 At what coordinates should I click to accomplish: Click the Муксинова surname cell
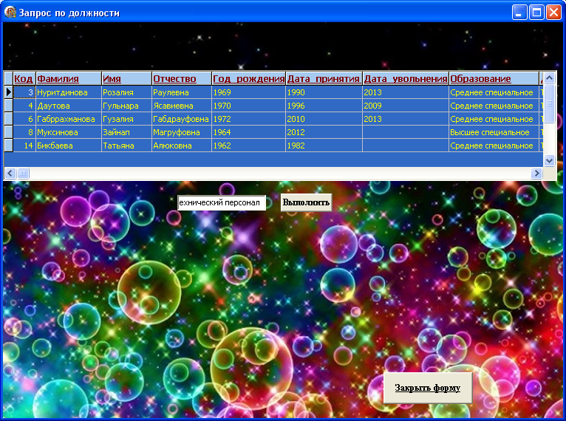(69, 132)
